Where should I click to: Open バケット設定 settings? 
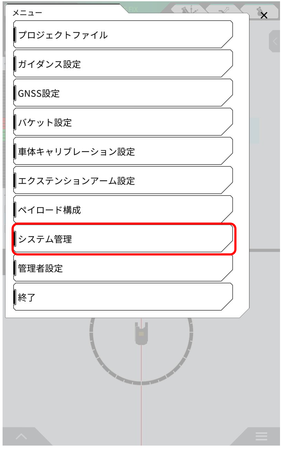123,123
